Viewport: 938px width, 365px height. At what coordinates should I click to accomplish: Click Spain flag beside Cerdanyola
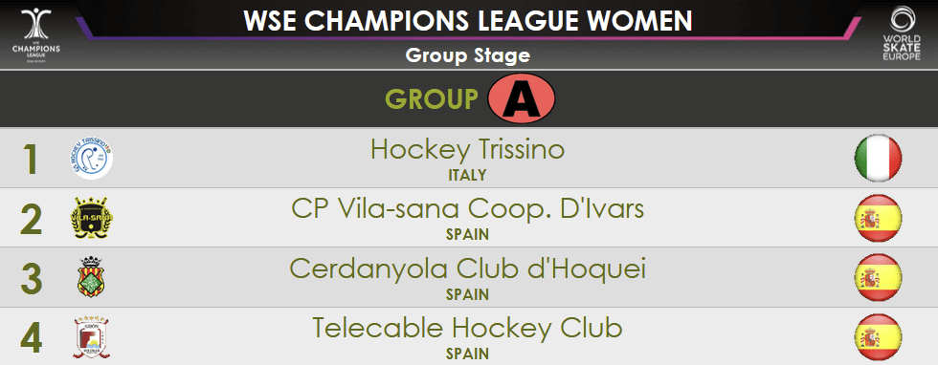click(x=878, y=278)
